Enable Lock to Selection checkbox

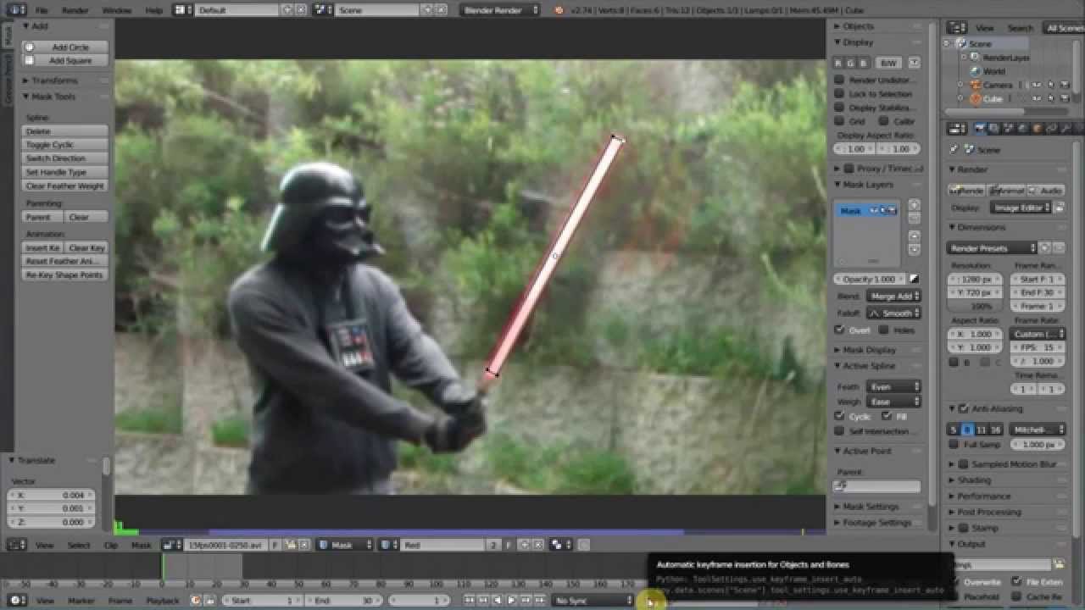839,94
